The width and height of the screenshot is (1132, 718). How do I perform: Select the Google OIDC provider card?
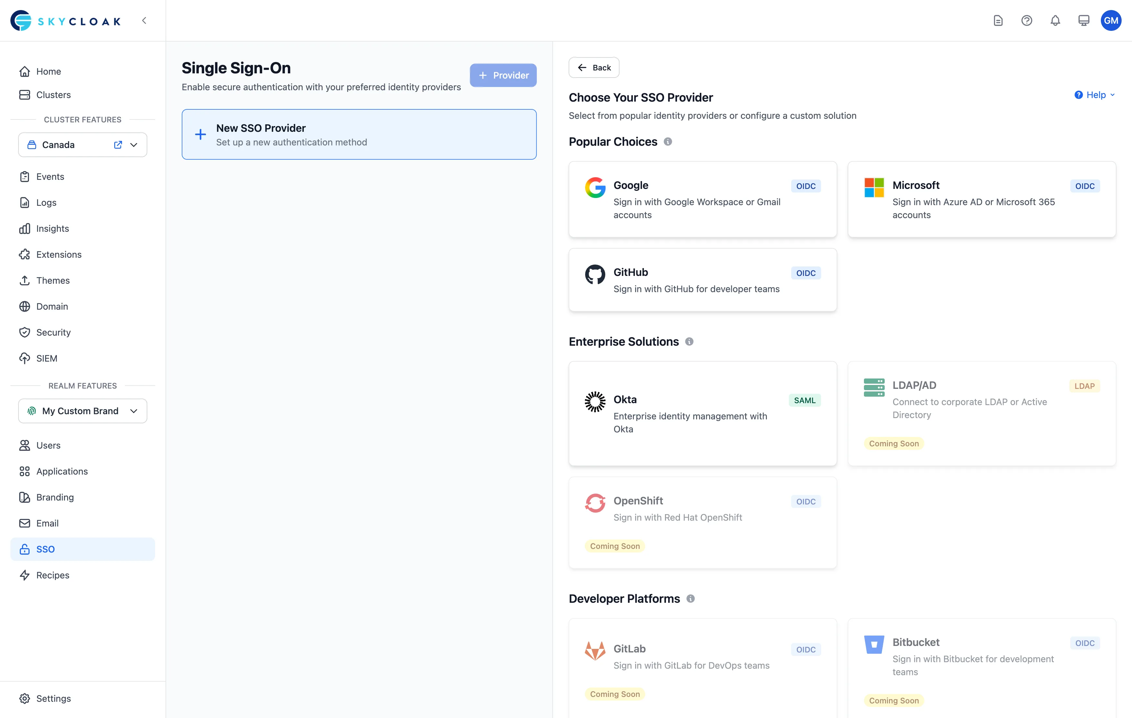pyautogui.click(x=702, y=199)
